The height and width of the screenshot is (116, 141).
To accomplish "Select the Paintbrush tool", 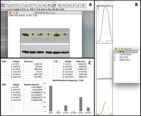I will tap(78, 5).
